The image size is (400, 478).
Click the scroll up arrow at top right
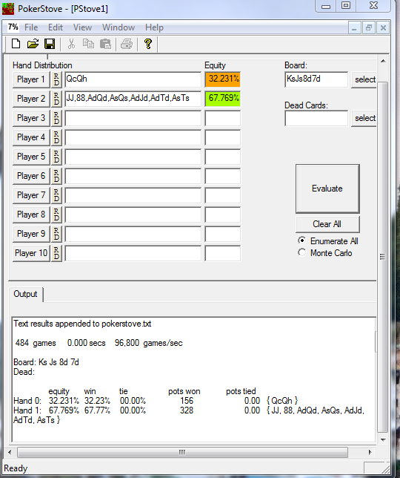pyautogui.click(x=383, y=61)
